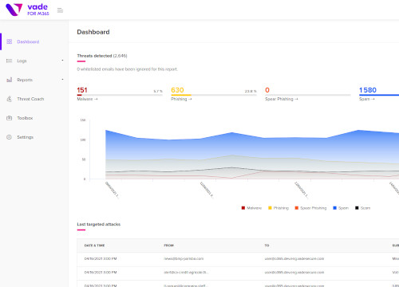This screenshot has width=399, height=287.
Task: Toggle Spam series in chart legend
Action: point(341,208)
